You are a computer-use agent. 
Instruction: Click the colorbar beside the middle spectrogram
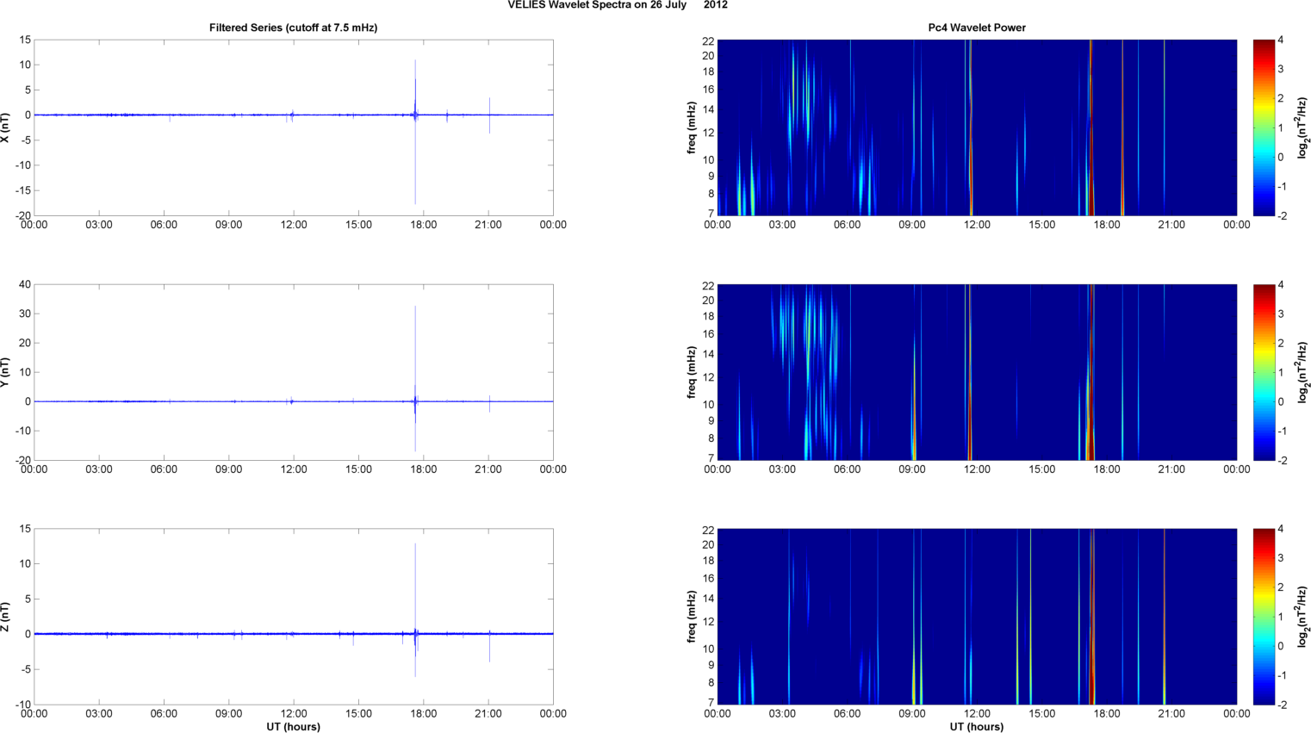1263,372
